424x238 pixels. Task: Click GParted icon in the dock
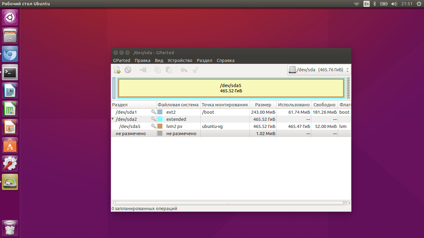pos(10,182)
